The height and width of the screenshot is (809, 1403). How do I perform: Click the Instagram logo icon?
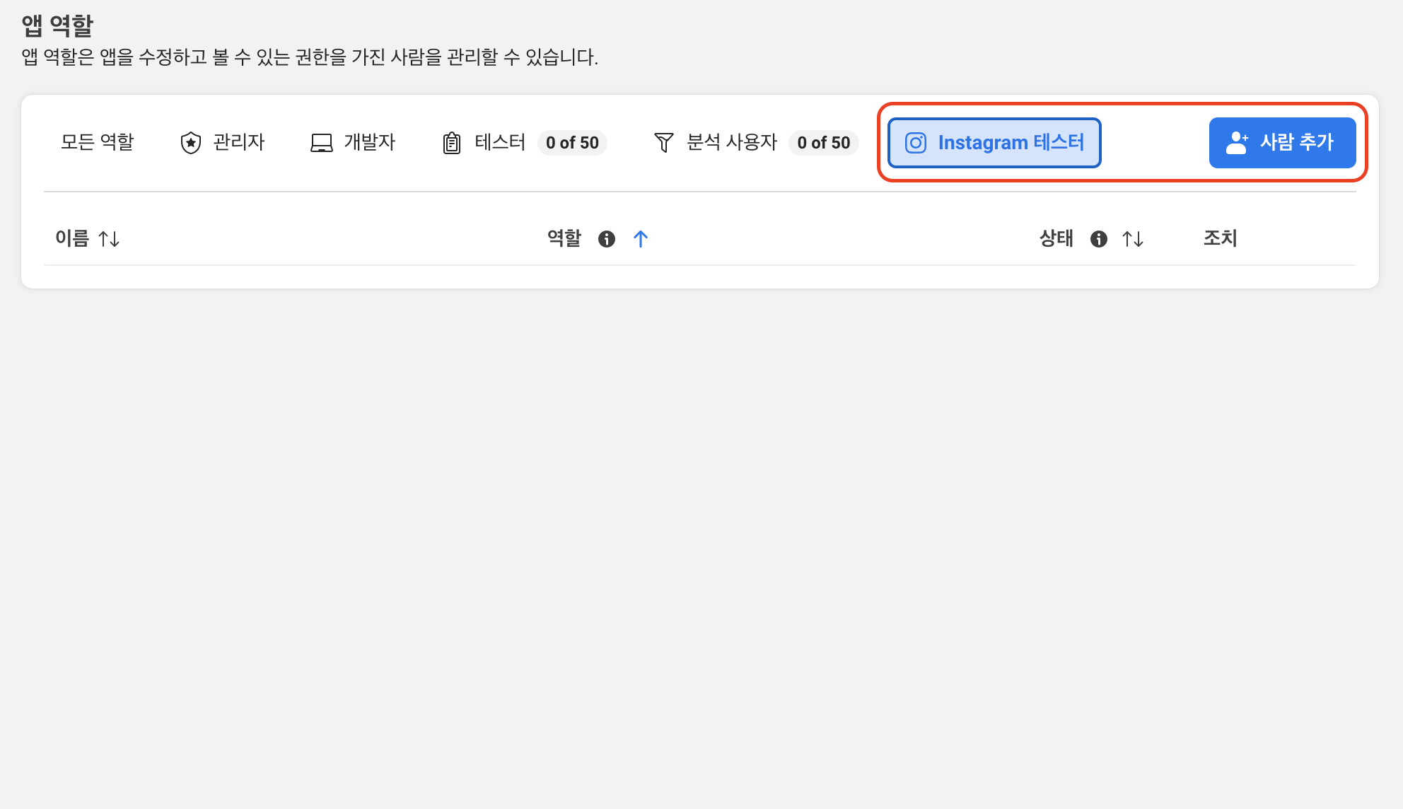pyautogui.click(x=916, y=143)
